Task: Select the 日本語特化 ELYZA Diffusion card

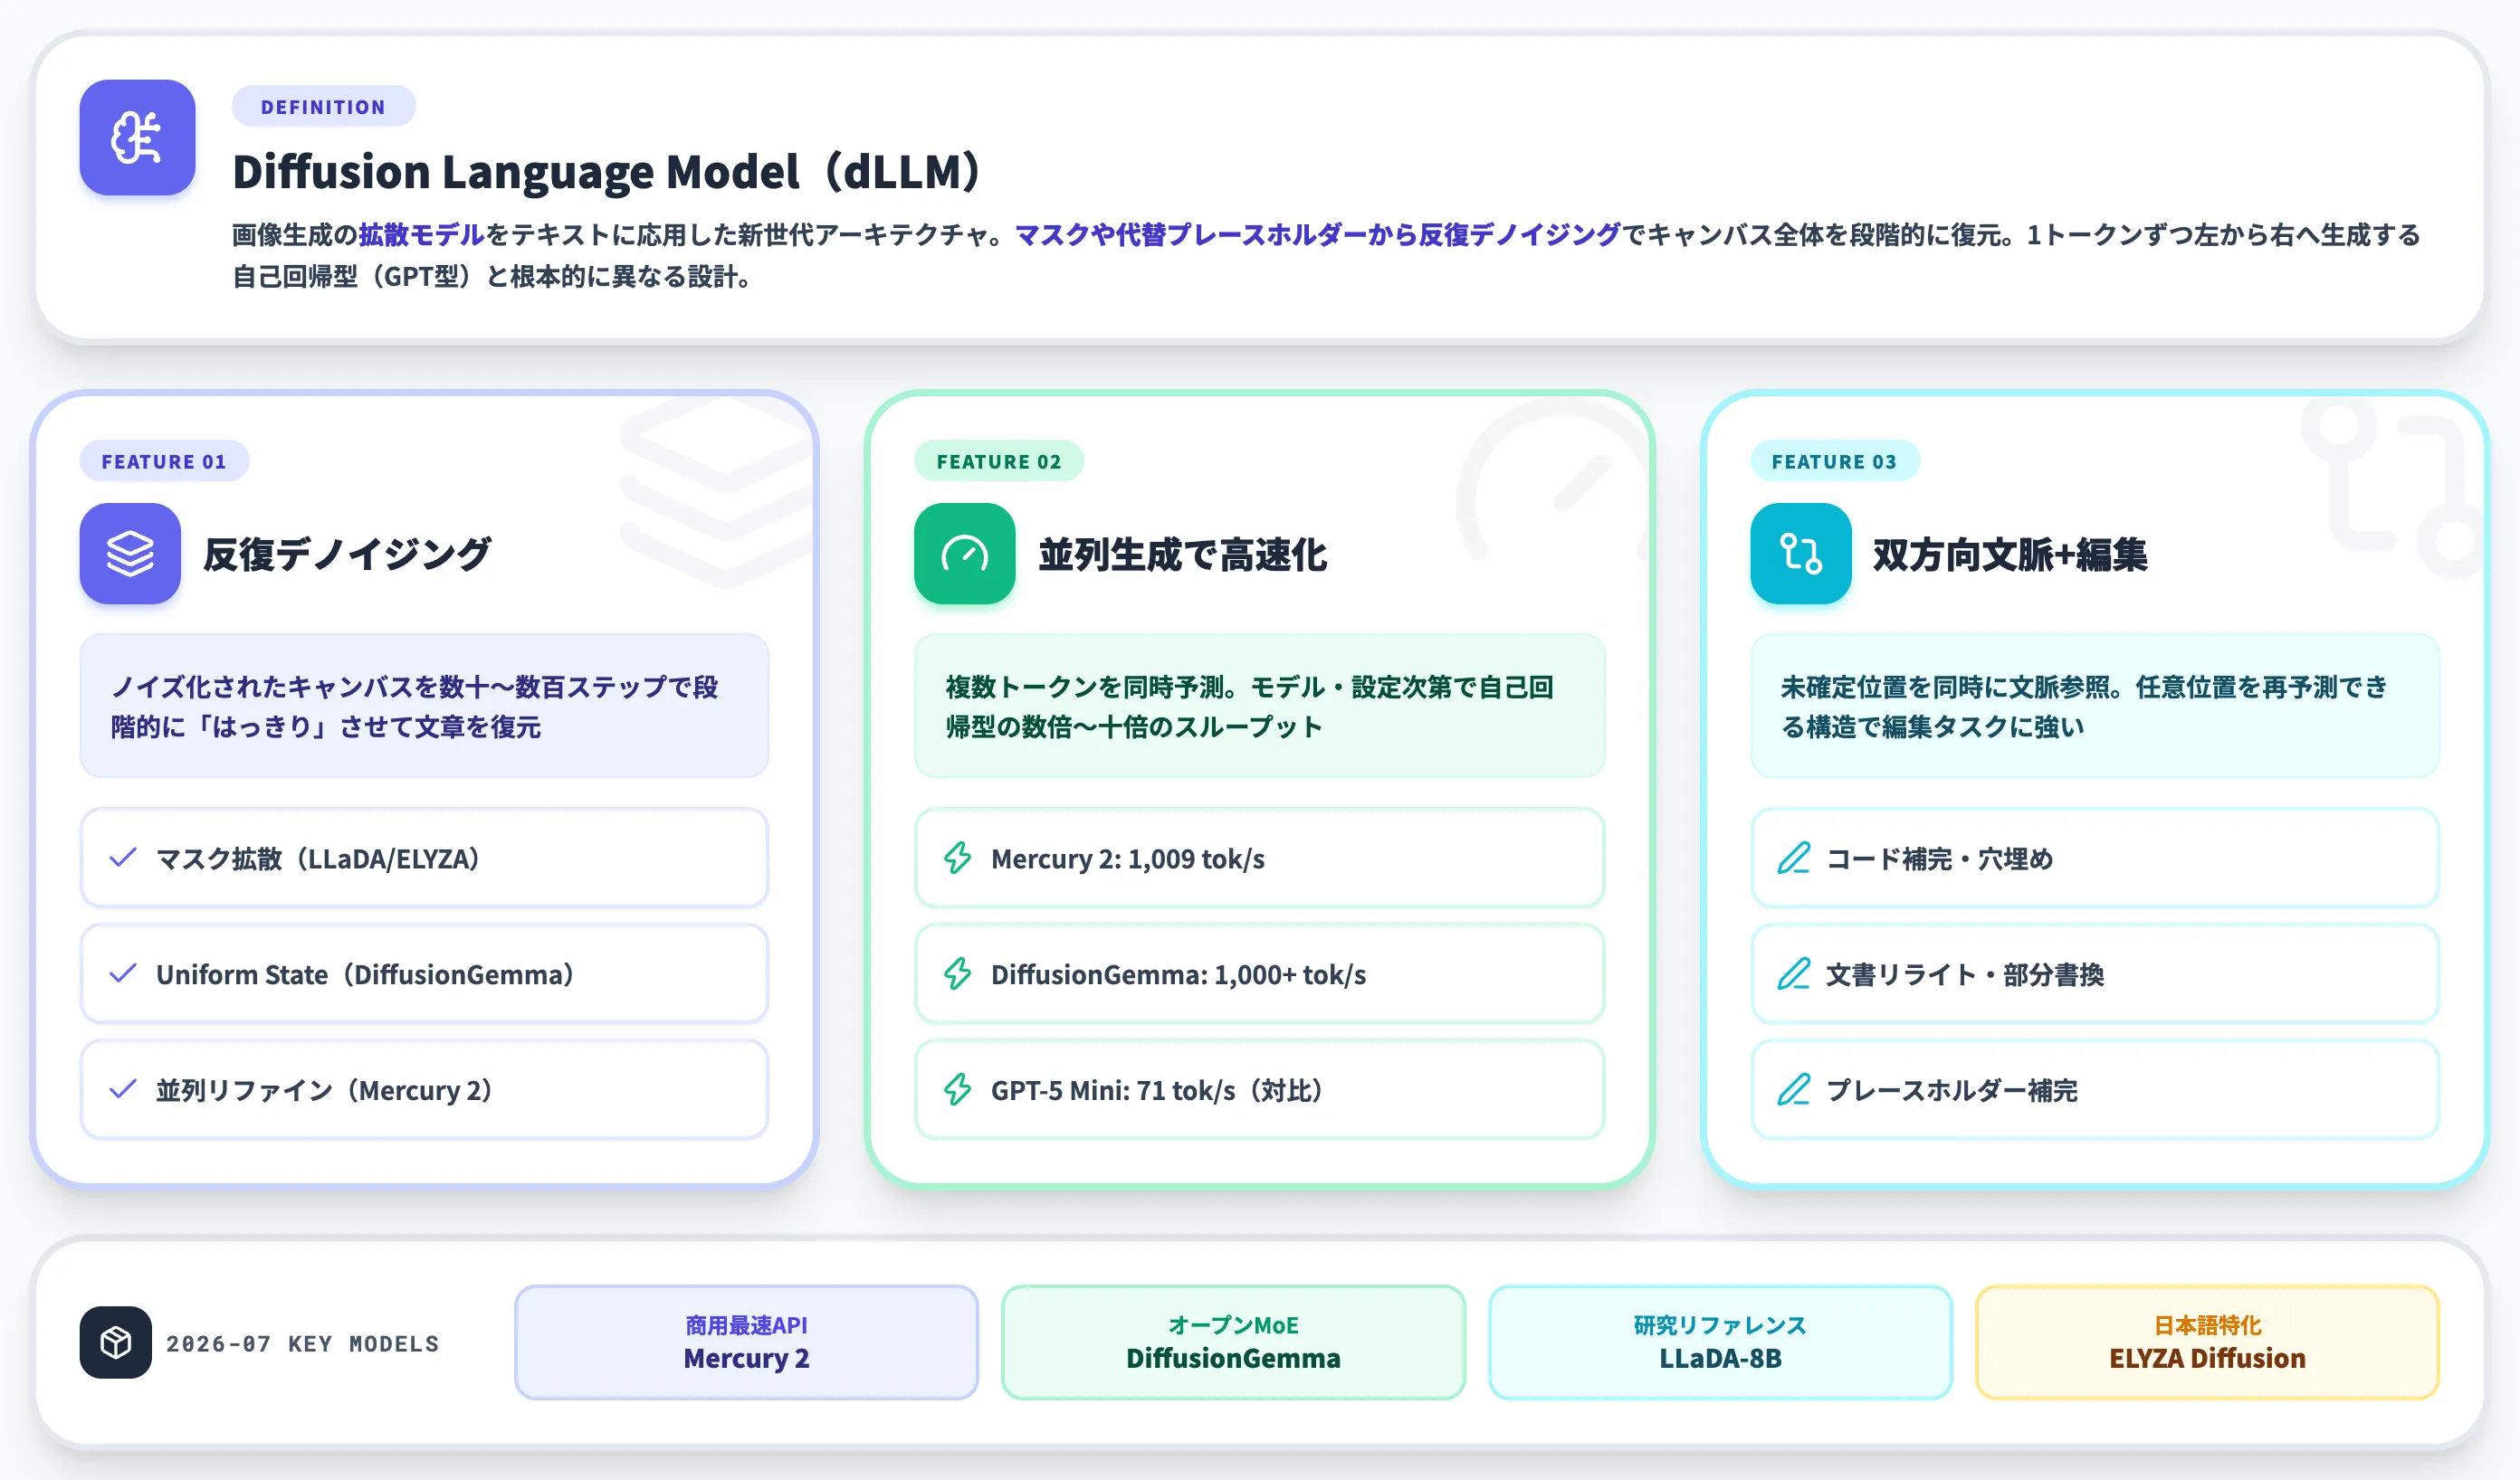Action: (x=2207, y=1342)
